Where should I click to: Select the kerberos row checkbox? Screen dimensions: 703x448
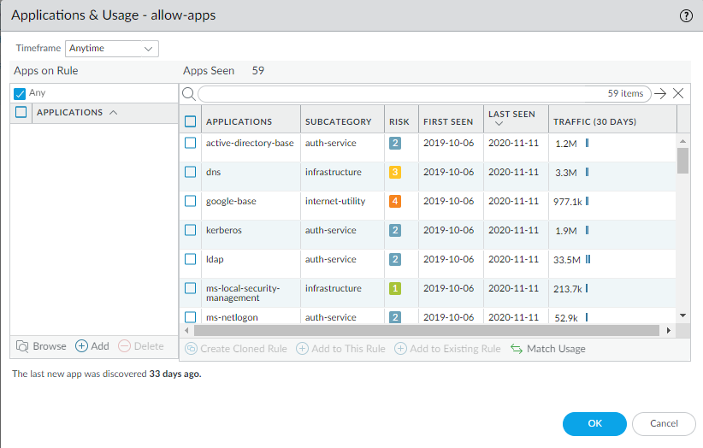(x=191, y=230)
